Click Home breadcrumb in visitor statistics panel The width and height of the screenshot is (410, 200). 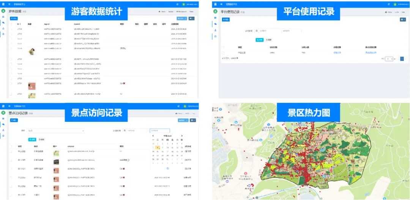(x=162, y=12)
